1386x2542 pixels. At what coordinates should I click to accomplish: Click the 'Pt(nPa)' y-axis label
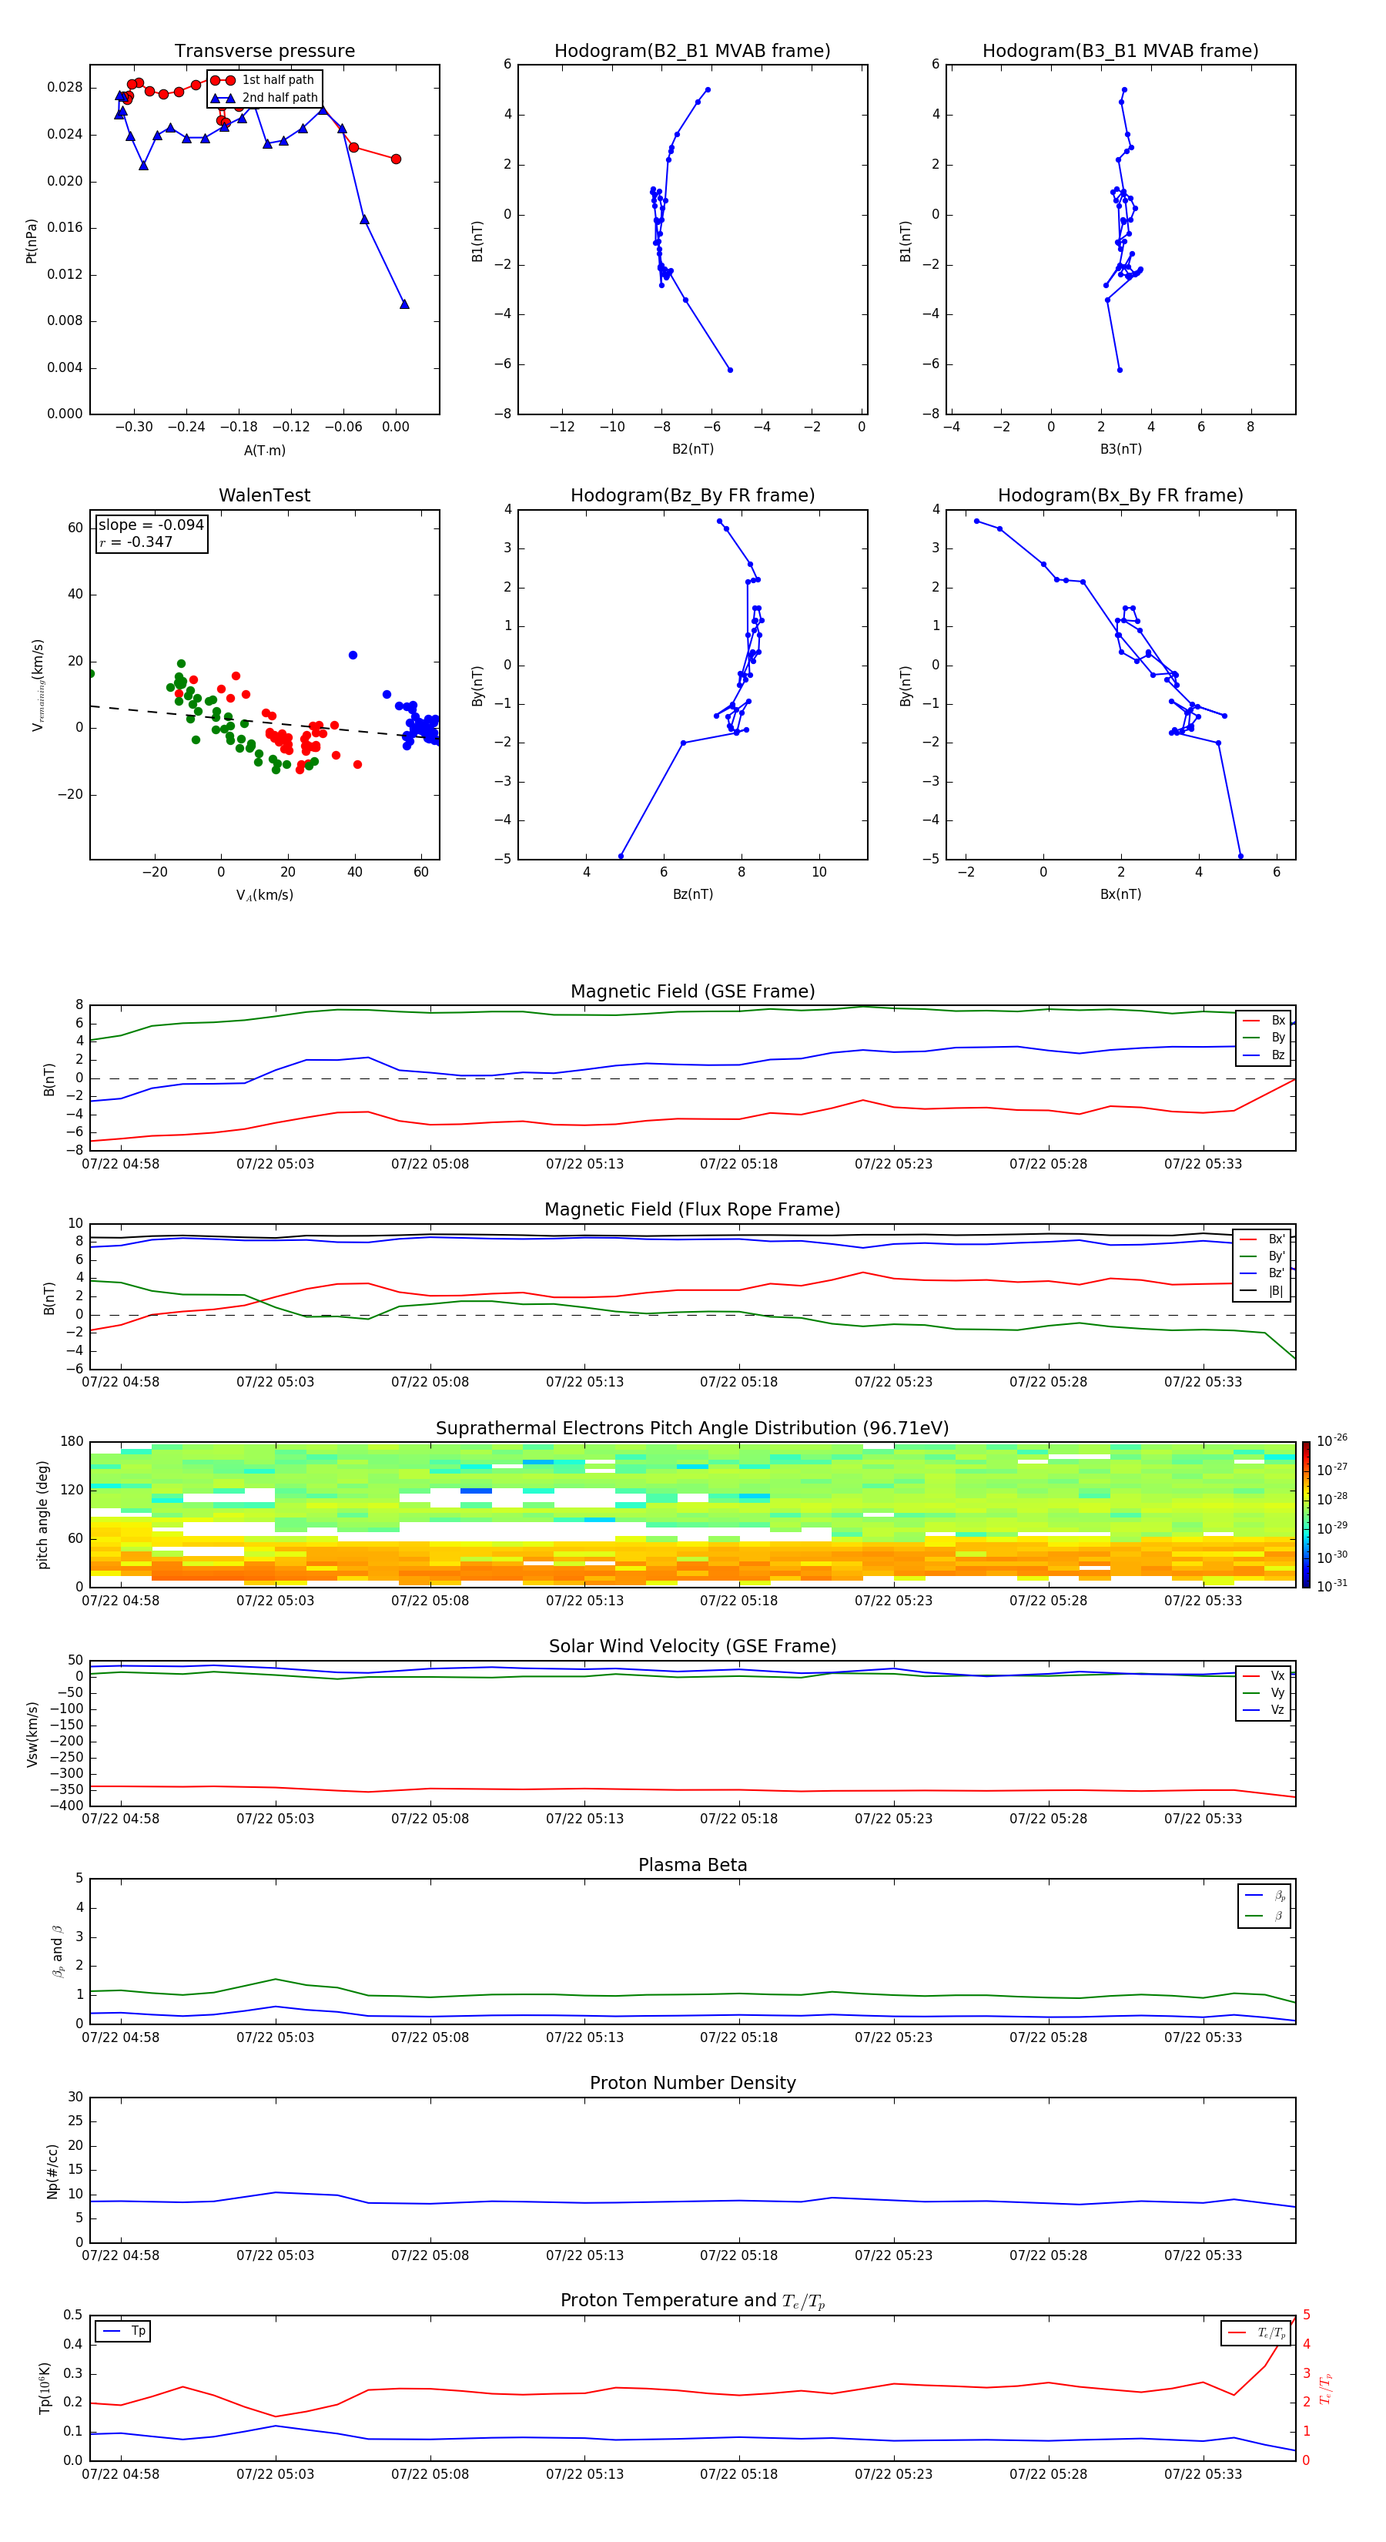[32, 241]
